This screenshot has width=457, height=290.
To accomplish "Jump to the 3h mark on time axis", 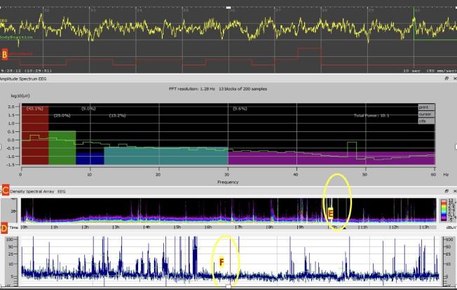I will [x=116, y=228].
